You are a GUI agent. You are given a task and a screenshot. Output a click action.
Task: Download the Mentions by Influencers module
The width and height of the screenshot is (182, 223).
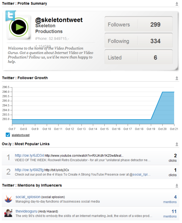[x=177, y=186]
